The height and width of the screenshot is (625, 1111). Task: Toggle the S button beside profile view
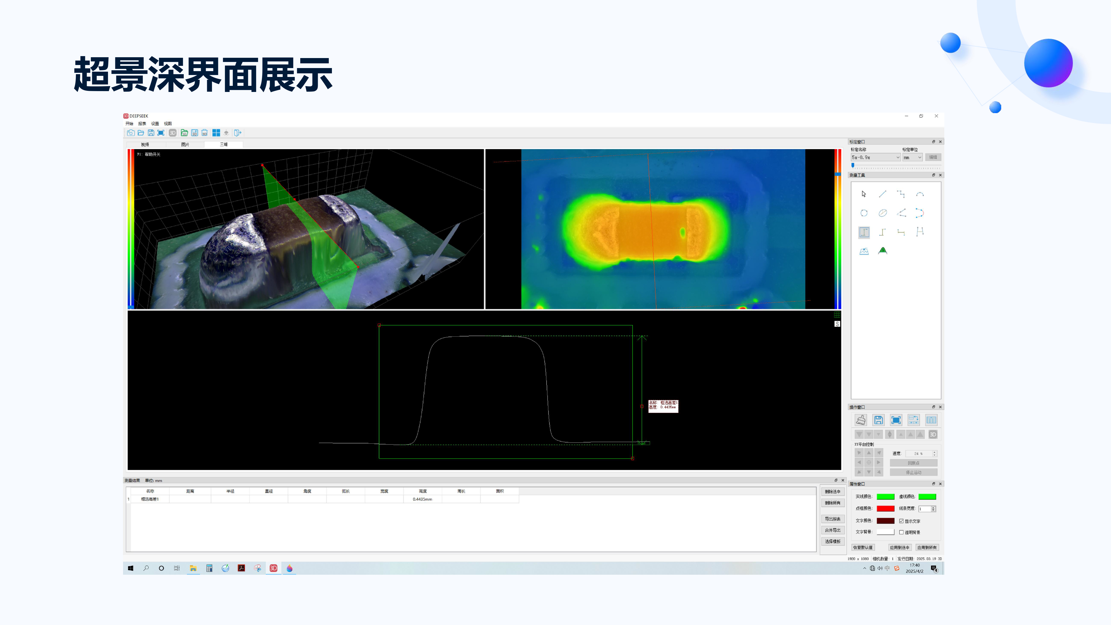click(837, 324)
